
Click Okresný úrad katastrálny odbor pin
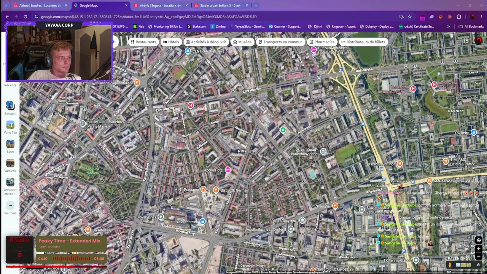323,151
